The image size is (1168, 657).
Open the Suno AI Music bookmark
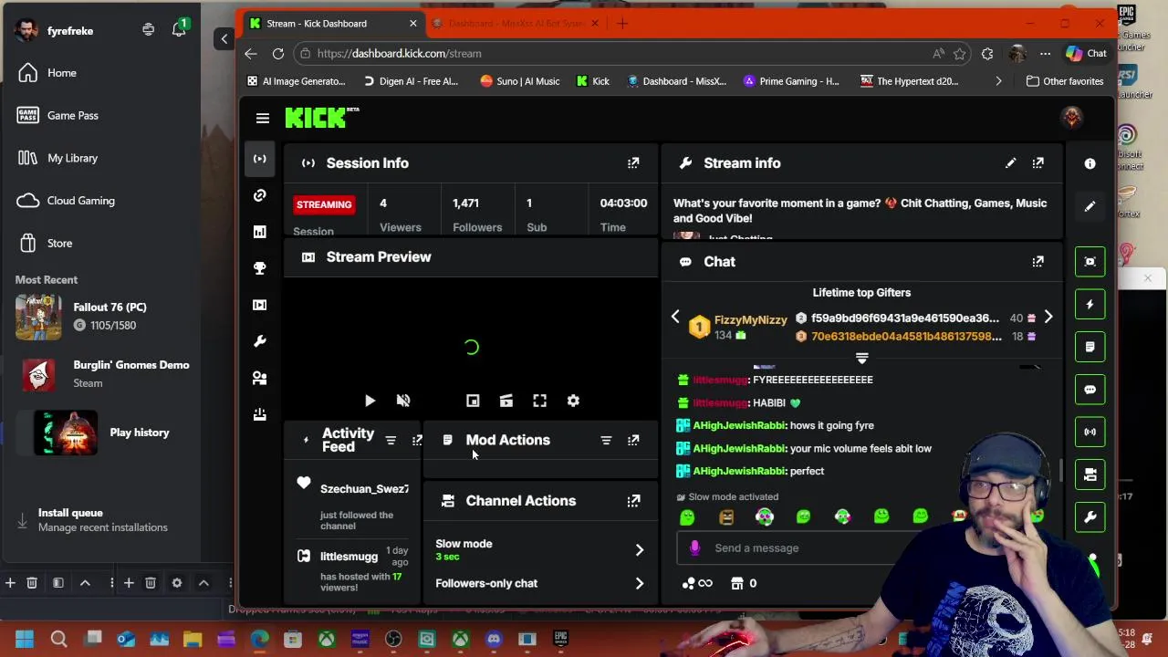click(519, 81)
